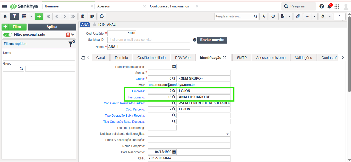
Task: Switch to grid view mode
Action: pyautogui.click(x=24, y=16)
